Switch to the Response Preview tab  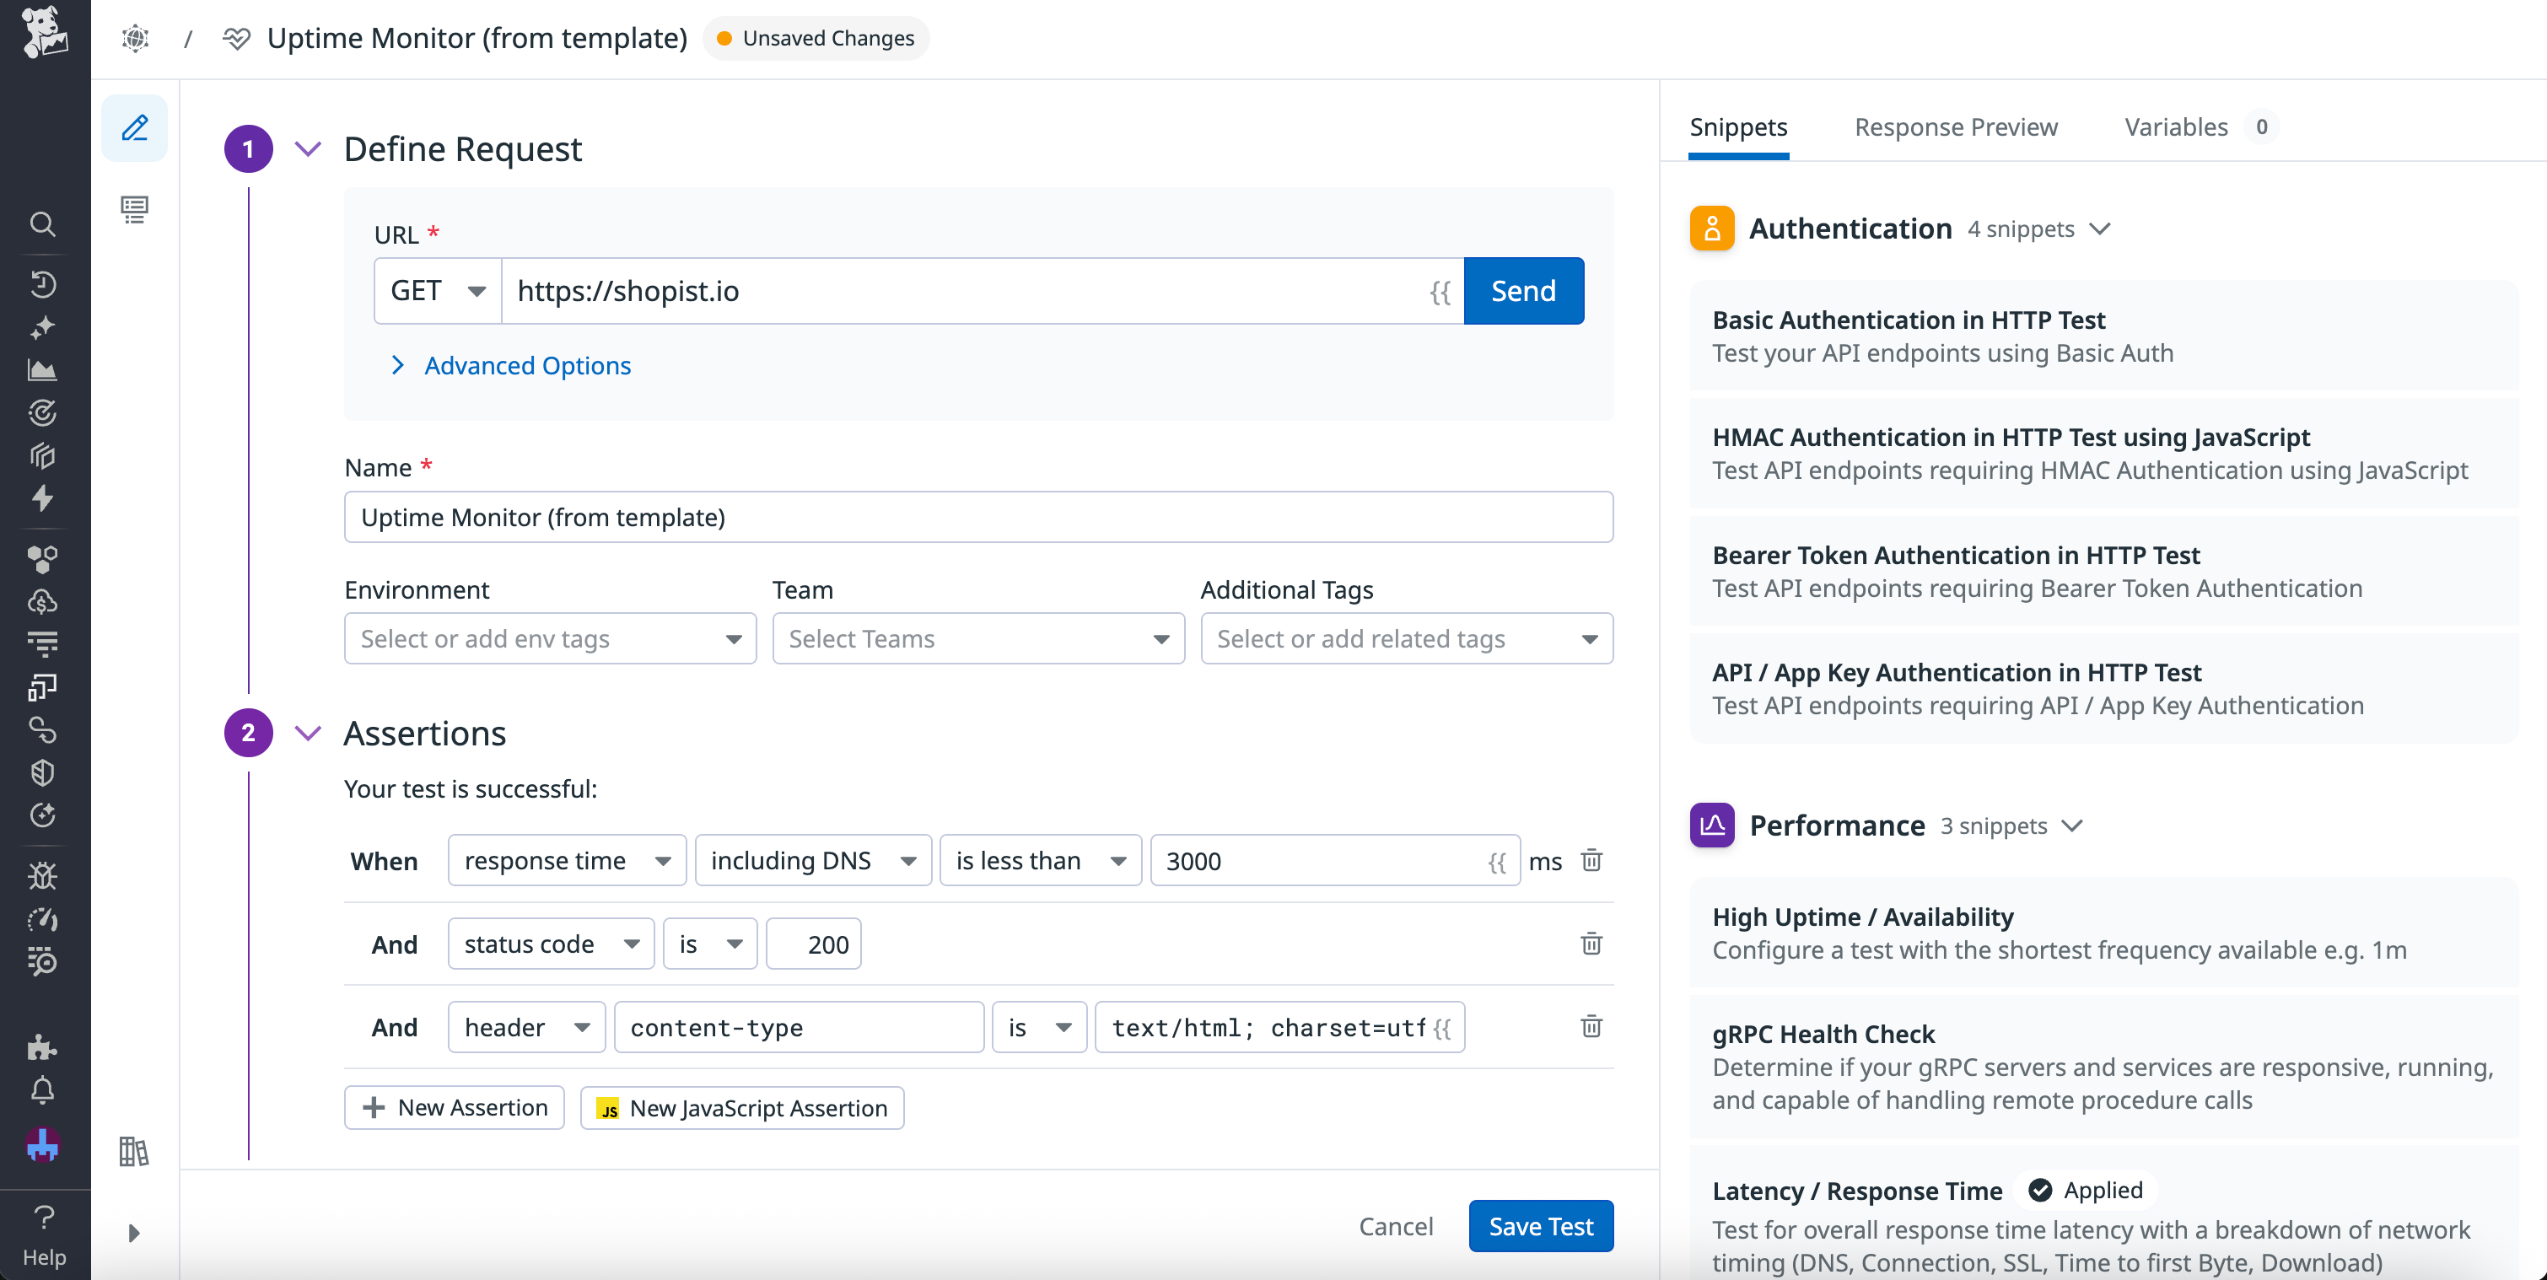[x=1955, y=126]
